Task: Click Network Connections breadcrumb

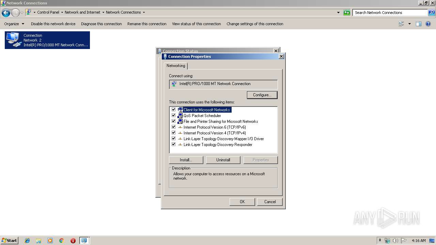Action: pos(123,12)
